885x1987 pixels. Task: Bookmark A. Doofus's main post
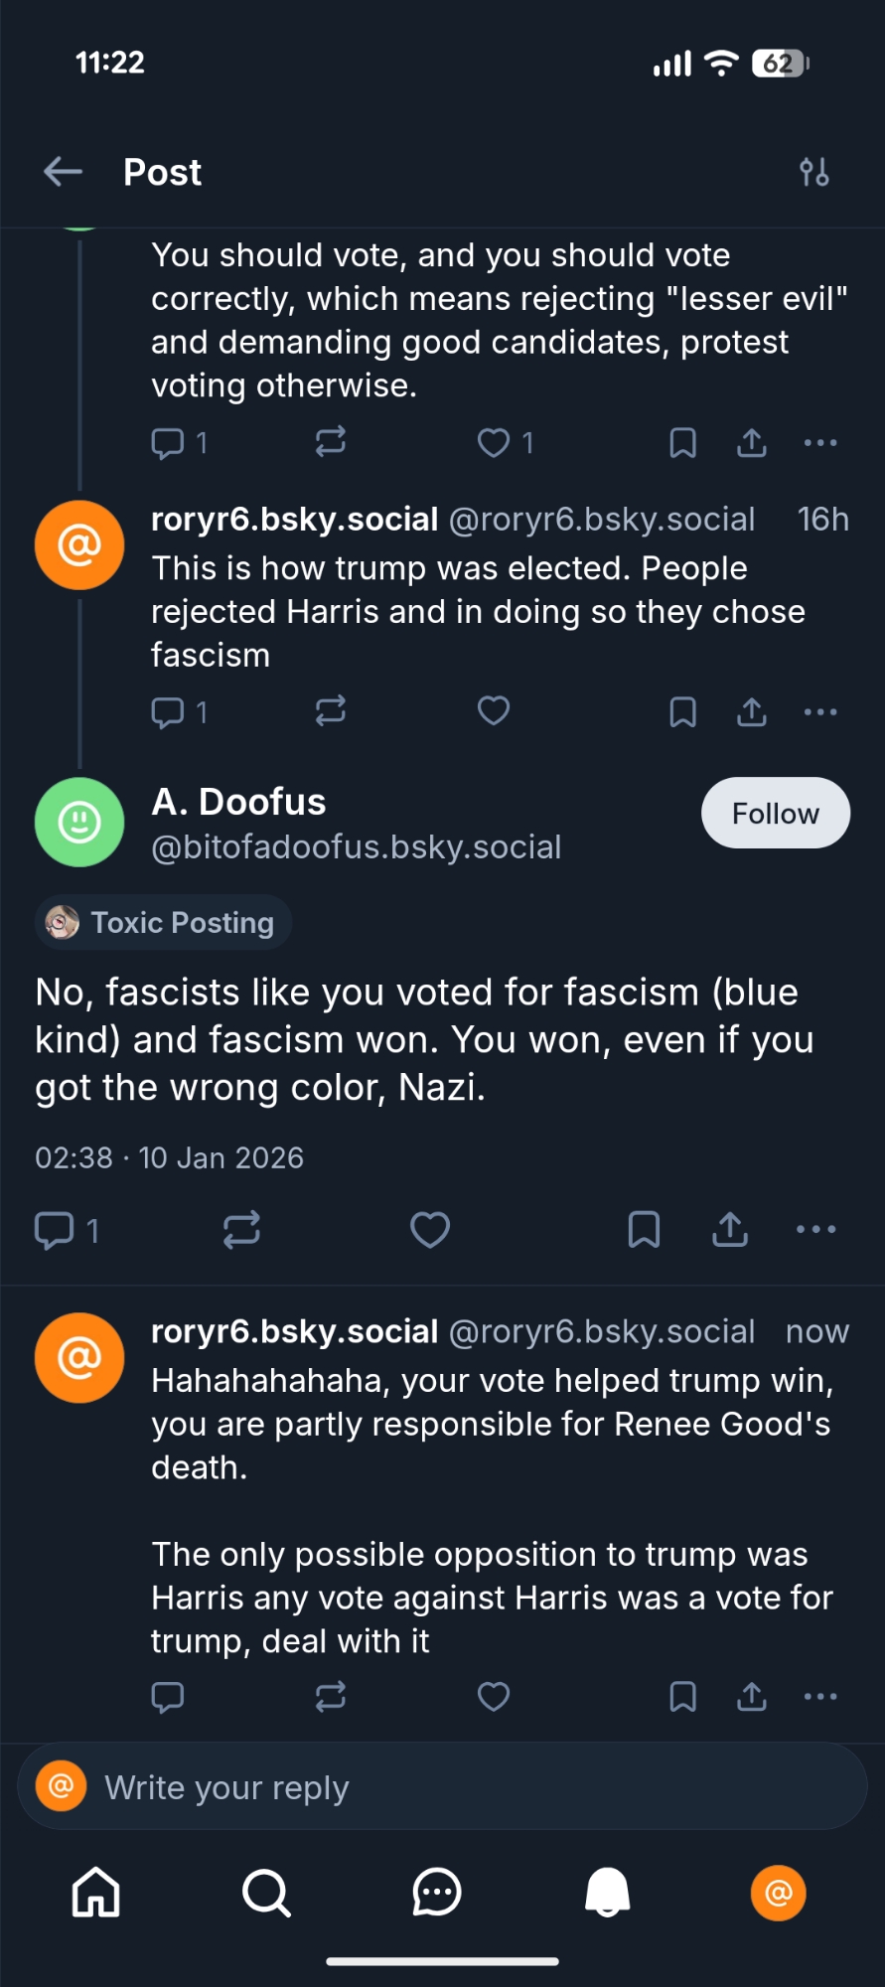tap(644, 1230)
